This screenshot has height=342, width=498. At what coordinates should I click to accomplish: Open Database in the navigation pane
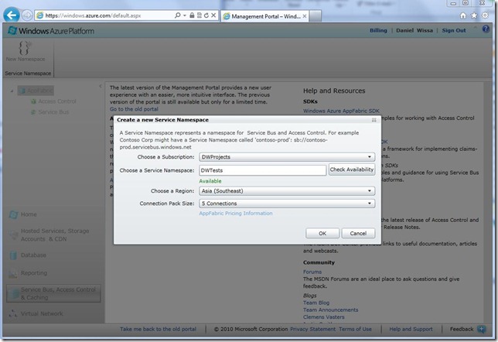click(33, 255)
